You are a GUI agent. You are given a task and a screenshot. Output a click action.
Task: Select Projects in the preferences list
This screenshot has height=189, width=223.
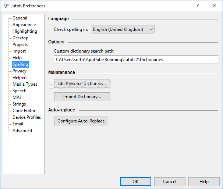pos(20,44)
